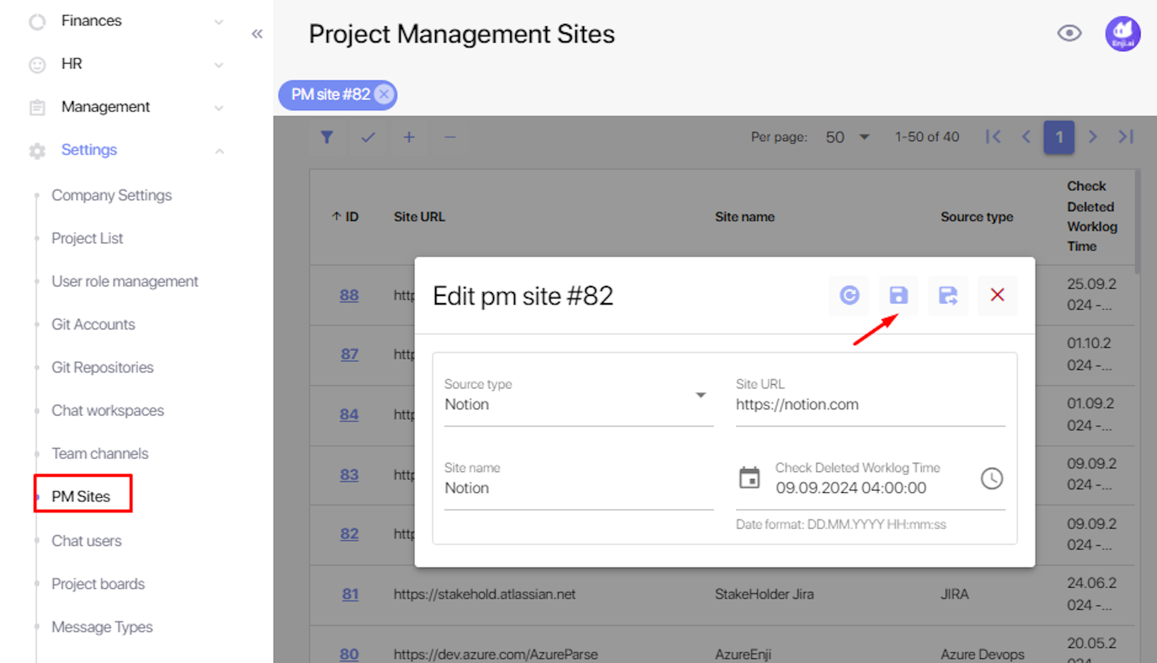Click the checkmark icon in table toolbar
Screen dimensions: 1157x663
[368, 137]
